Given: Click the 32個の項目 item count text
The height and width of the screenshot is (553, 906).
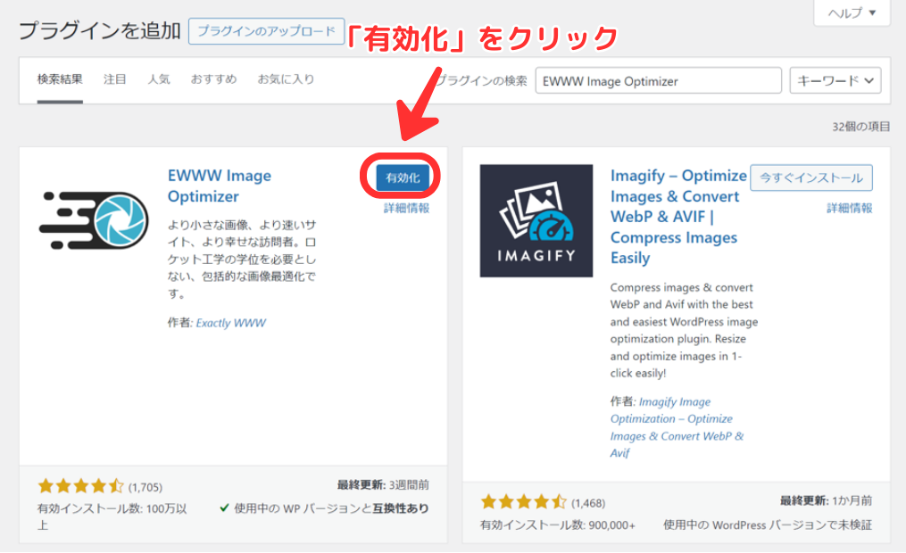Looking at the screenshot, I should click(861, 127).
